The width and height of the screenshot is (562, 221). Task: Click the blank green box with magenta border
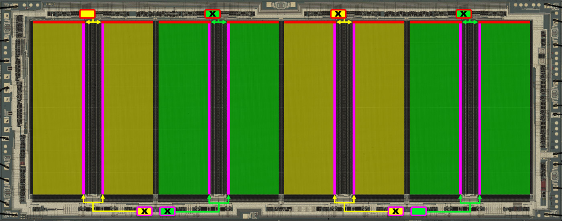pyautogui.click(x=418, y=211)
